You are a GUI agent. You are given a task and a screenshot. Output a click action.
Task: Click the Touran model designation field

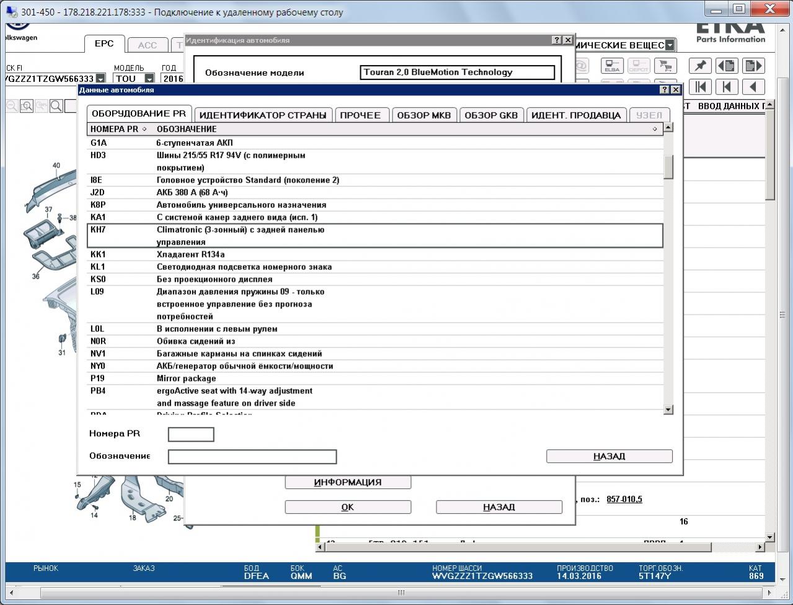(458, 73)
